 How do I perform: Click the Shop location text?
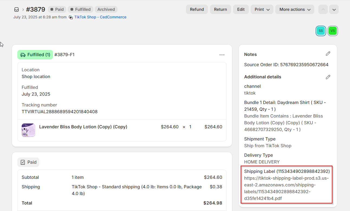36,76
